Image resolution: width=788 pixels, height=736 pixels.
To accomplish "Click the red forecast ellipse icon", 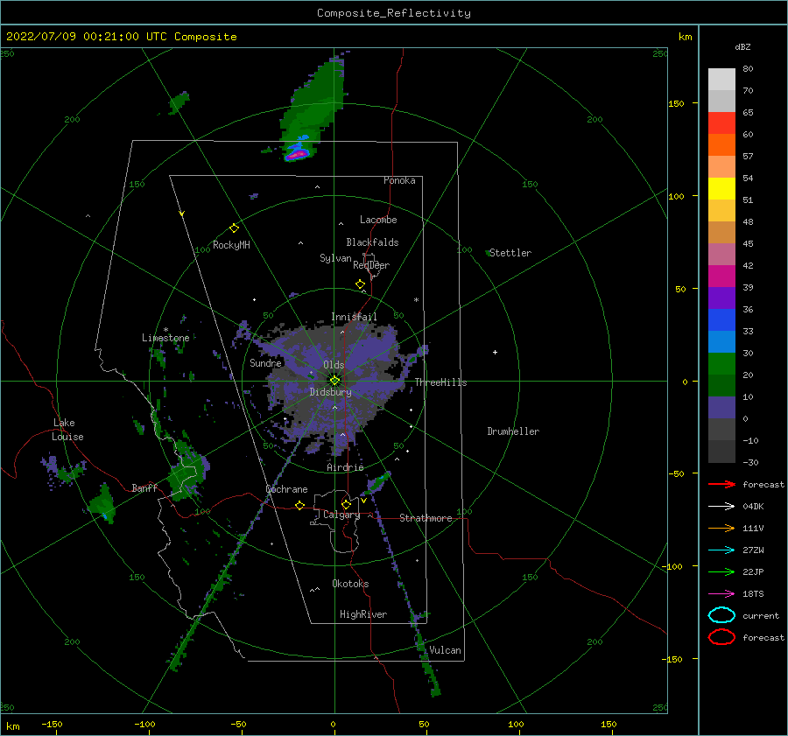I will pyautogui.click(x=721, y=637).
